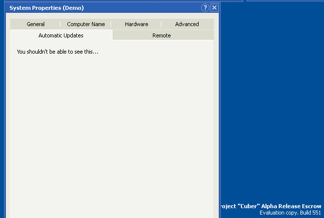Select the Automatic Updates tab

click(x=61, y=35)
